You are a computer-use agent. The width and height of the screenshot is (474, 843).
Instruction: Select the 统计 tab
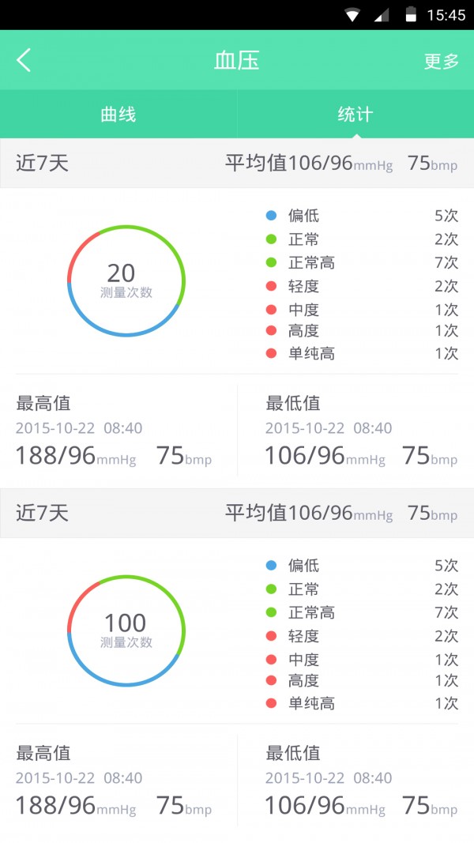point(355,115)
